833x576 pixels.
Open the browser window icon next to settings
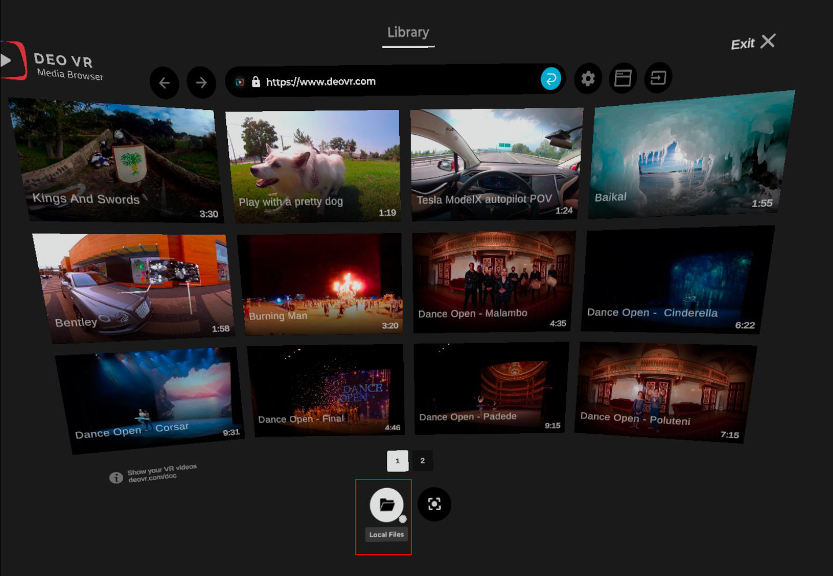622,78
